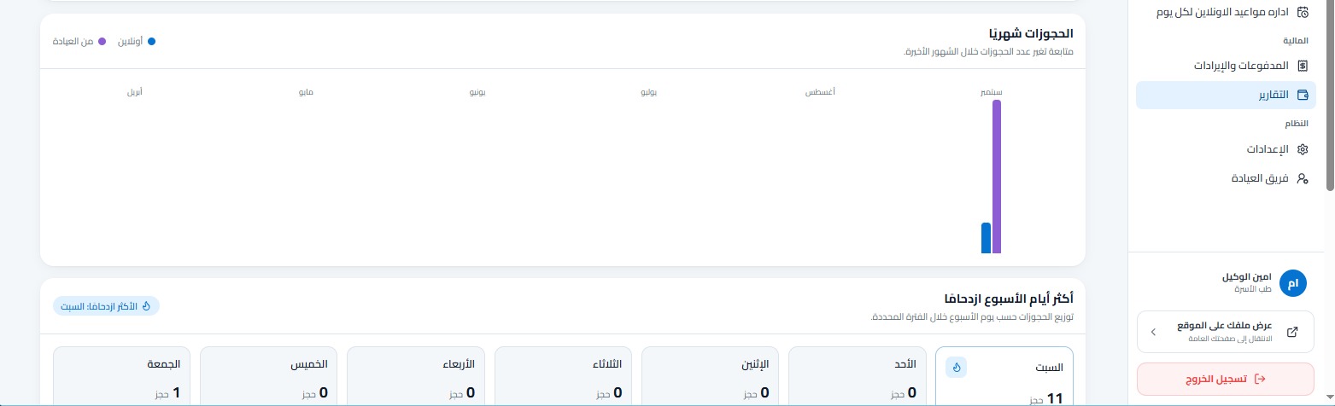1335x406 pixels.
Task: Click the الأكثر ازدحامًا: السبت badge
Action: click(107, 305)
